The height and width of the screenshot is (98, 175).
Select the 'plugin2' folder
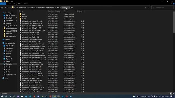(x=24, y=19)
